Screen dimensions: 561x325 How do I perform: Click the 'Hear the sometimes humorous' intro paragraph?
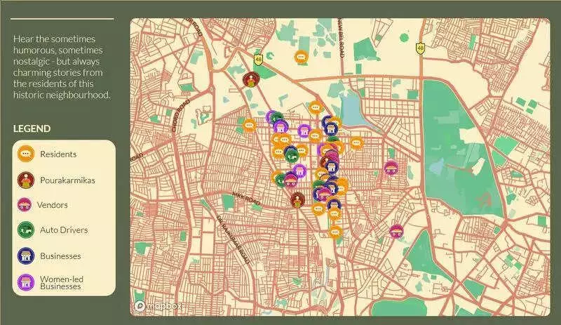coord(62,67)
